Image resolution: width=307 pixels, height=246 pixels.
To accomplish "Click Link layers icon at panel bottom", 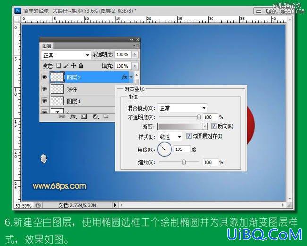I will click(x=61, y=116).
